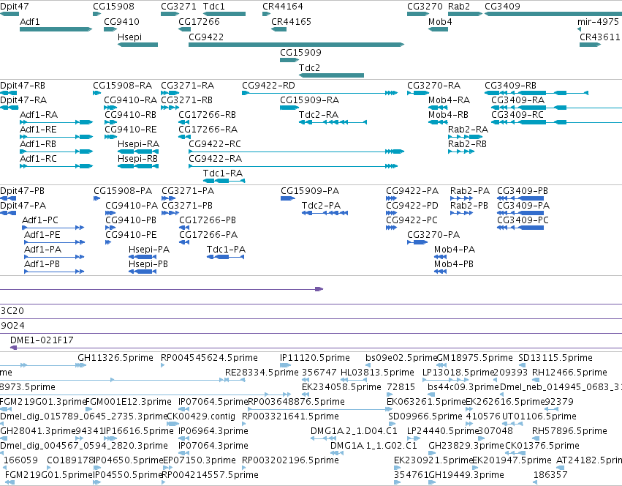622x486 pixels.
Task: Click the CG17266-RB transcript label
Action: pyautogui.click(x=207, y=115)
